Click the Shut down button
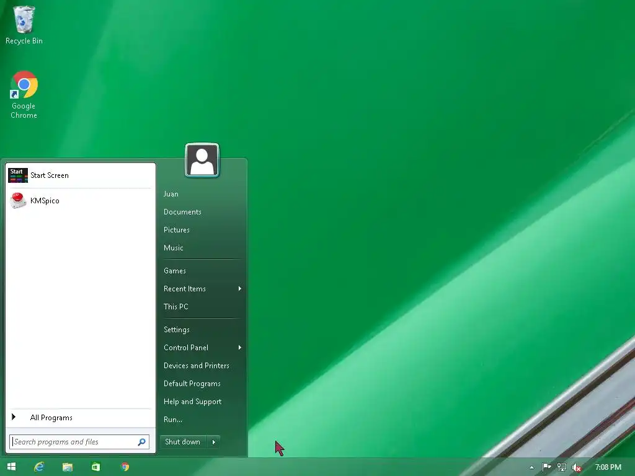This screenshot has height=476, width=635. pyautogui.click(x=183, y=442)
